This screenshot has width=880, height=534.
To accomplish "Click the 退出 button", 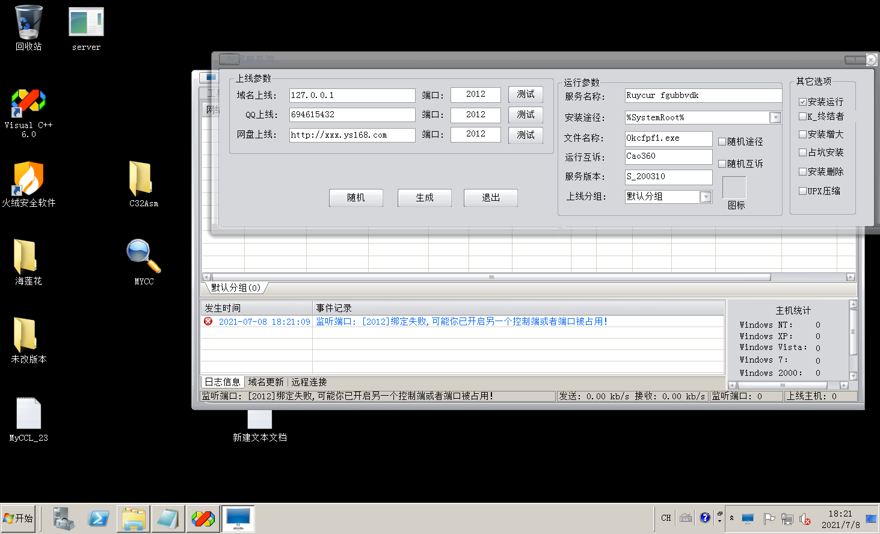I will tap(491, 197).
